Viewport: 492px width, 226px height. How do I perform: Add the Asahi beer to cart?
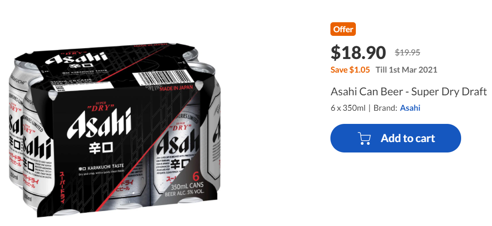[396, 138]
